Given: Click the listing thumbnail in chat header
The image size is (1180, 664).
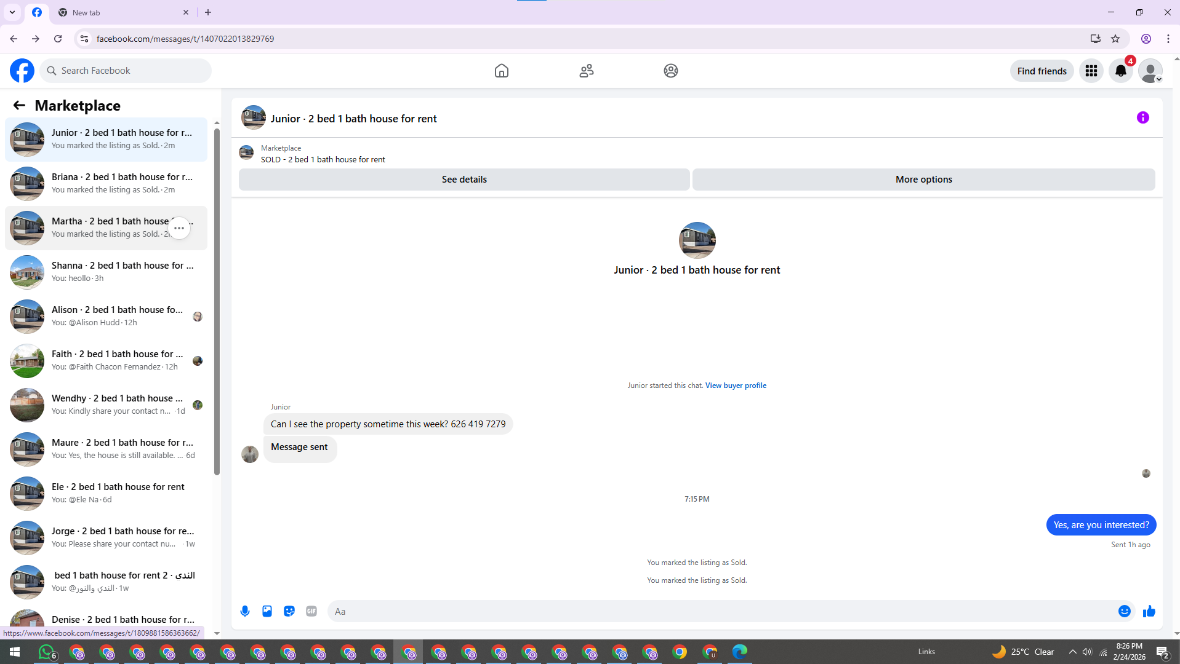Looking at the screenshot, I should [254, 117].
